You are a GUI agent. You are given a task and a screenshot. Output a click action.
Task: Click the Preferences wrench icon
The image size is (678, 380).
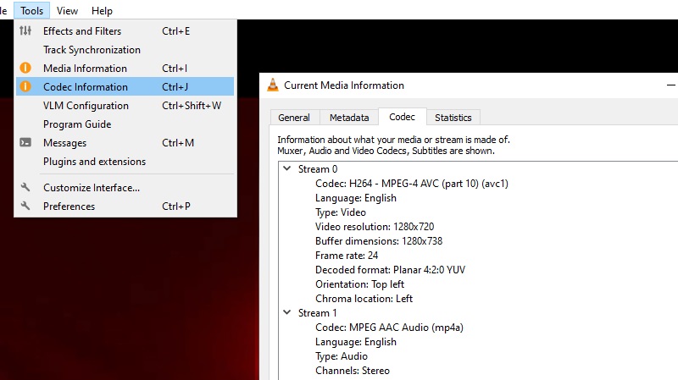click(x=25, y=206)
